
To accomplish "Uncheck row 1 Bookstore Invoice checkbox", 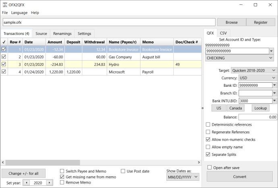I will pos(4,49).
